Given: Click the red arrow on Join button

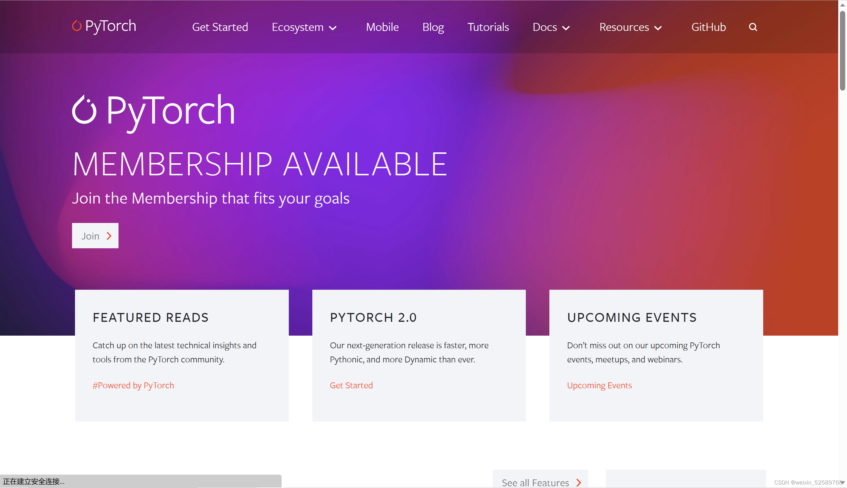Looking at the screenshot, I should pyautogui.click(x=109, y=236).
